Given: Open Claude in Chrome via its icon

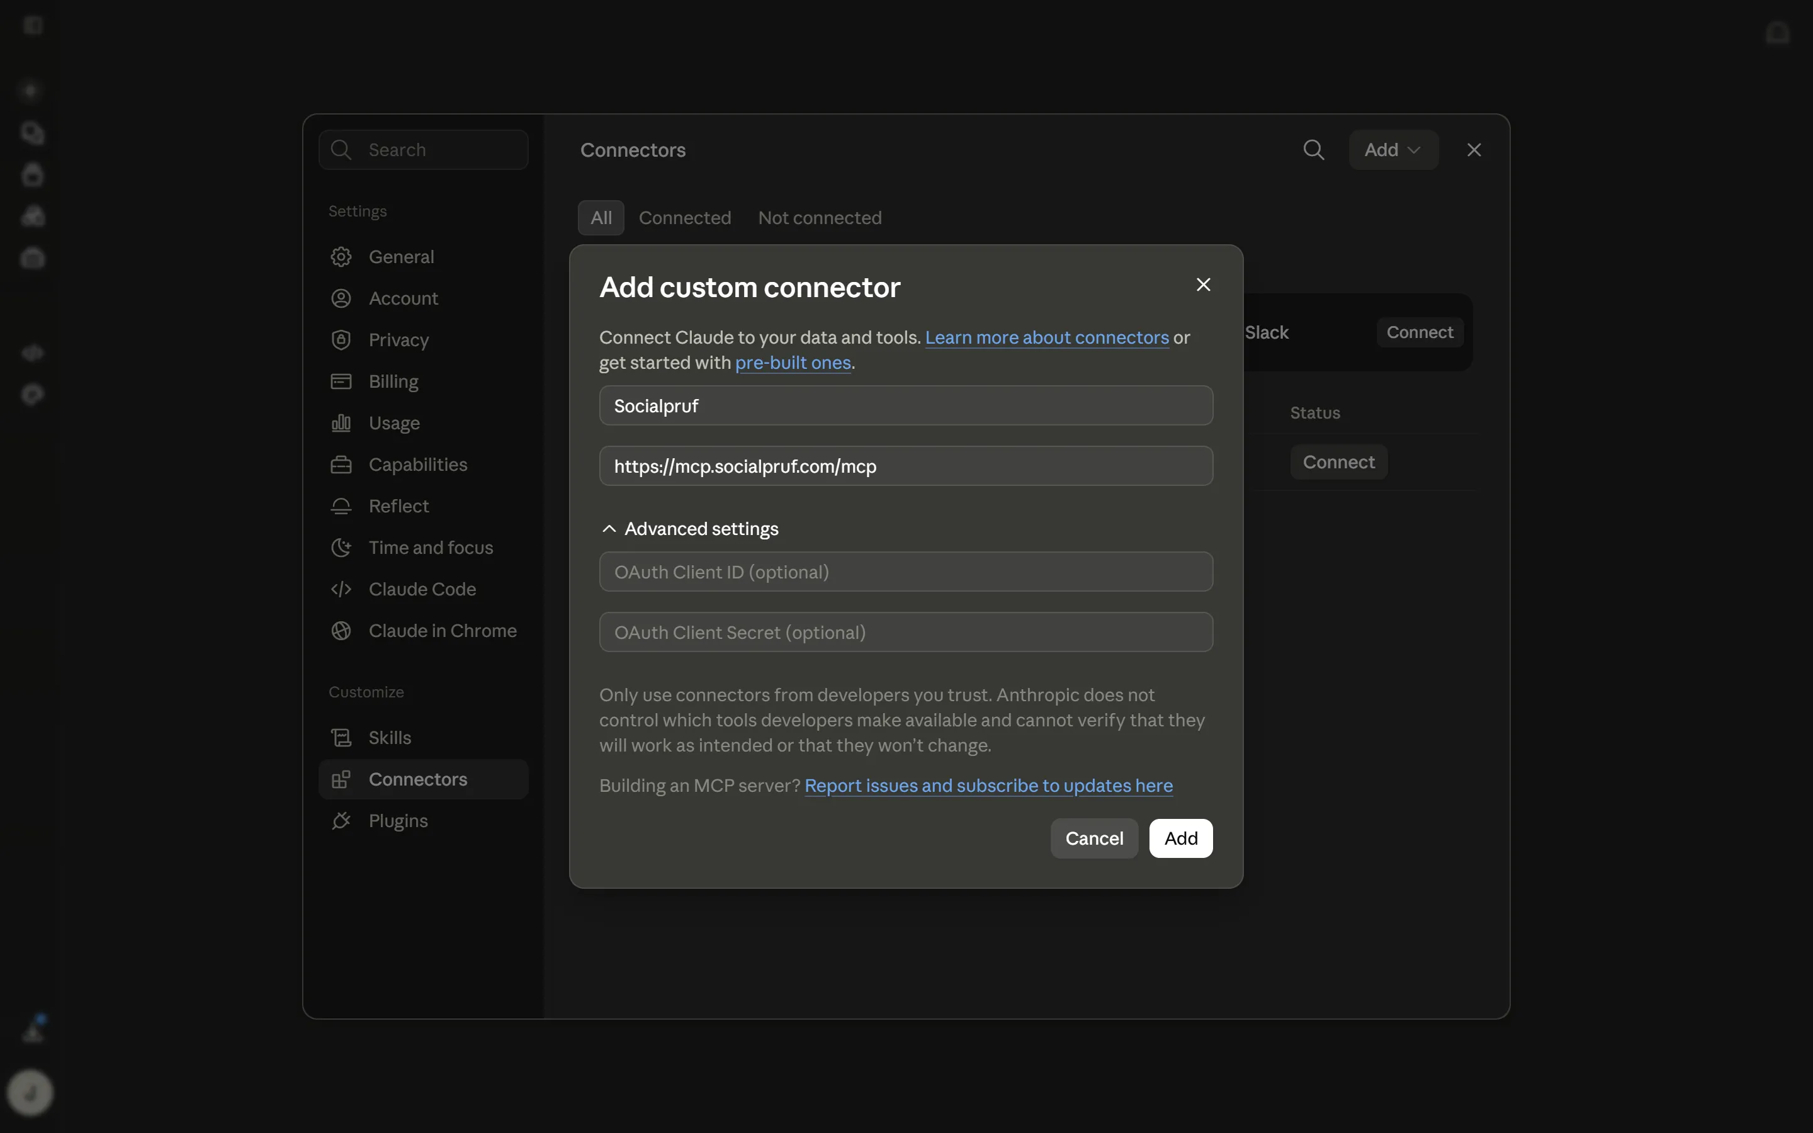Looking at the screenshot, I should coord(341,631).
